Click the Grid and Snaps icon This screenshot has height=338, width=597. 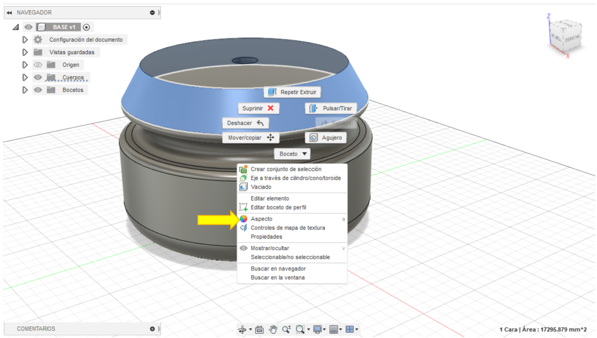[x=334, y=329]
